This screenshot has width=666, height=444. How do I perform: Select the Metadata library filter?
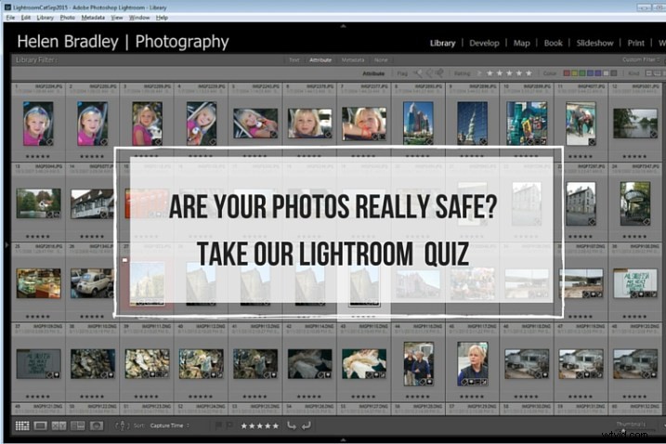[353, 59]
